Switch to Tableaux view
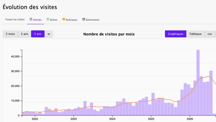The height and width of the screenshot is (122, 216). tap(195, 34)
